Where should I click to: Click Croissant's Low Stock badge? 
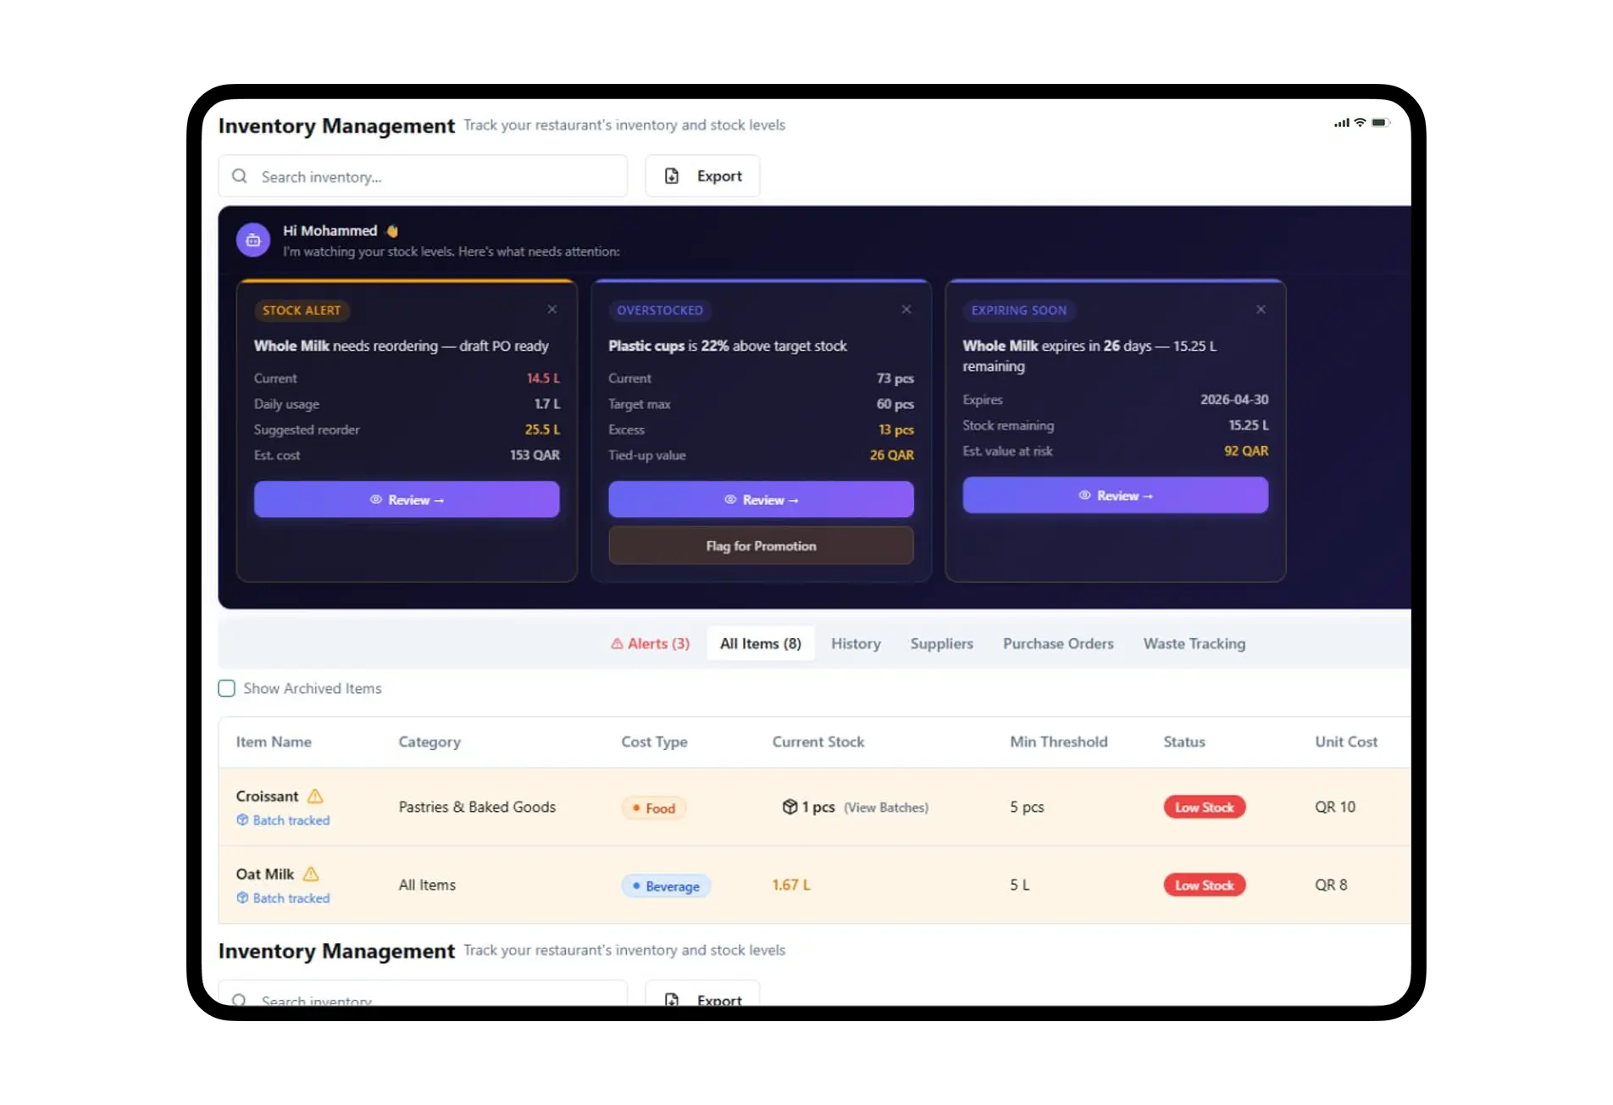1205,808
